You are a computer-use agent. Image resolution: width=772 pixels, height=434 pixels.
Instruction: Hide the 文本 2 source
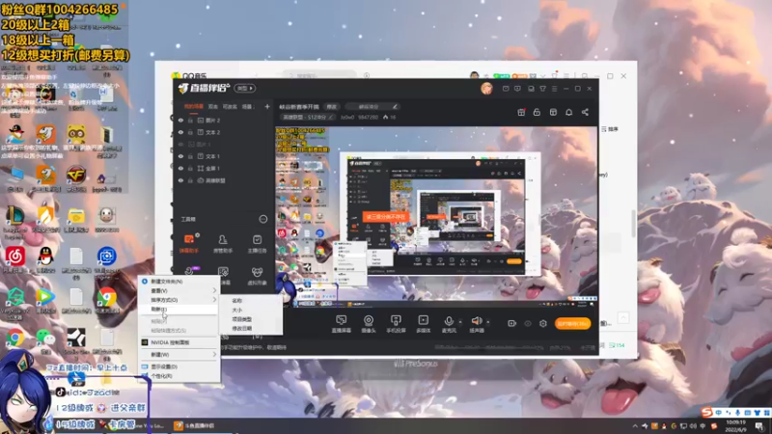180,132
